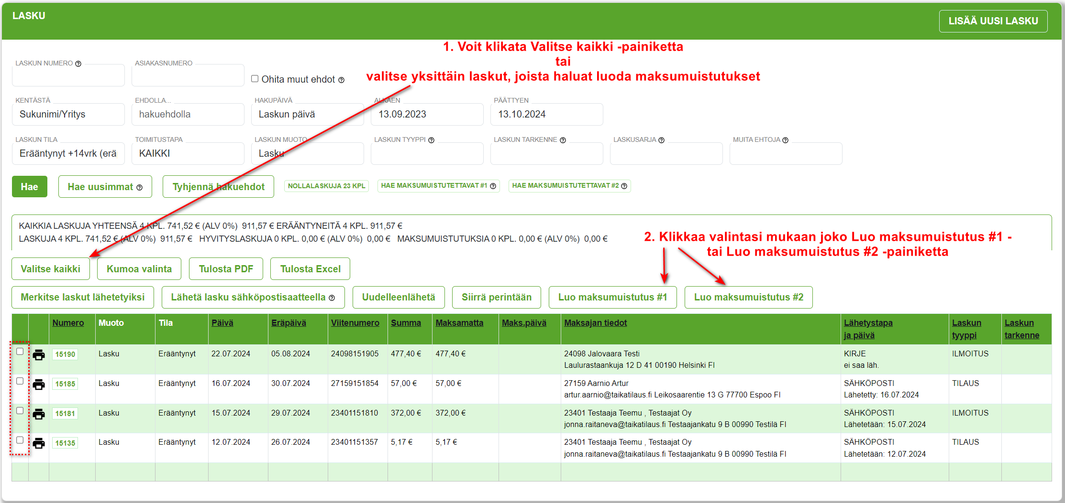This screenshot has height=503, width=1065.
Task: Open the Kentästä dropdown showing Sukunimi/Yritys
Action: [68, 115]
